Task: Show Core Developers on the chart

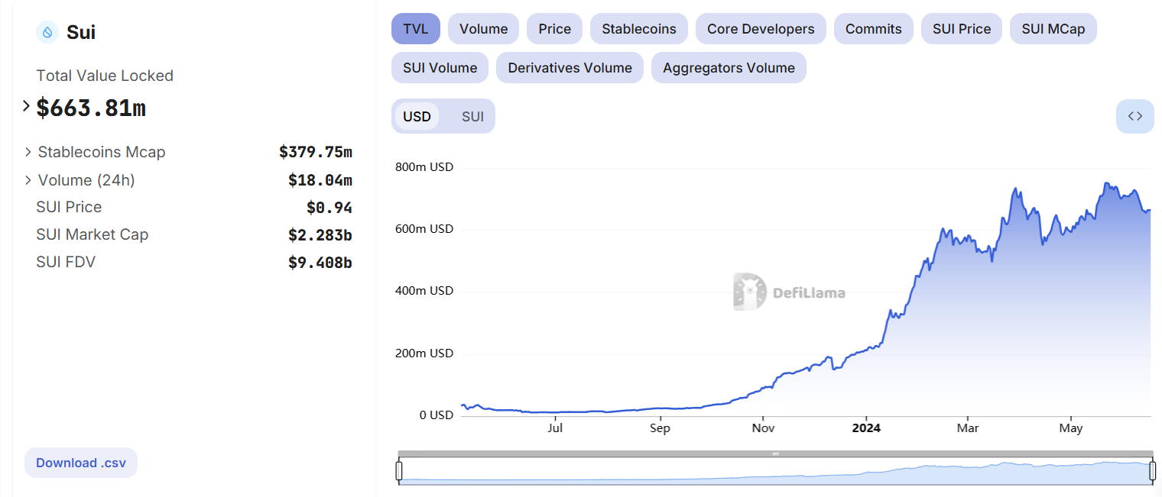Action: tap(761, 29)
